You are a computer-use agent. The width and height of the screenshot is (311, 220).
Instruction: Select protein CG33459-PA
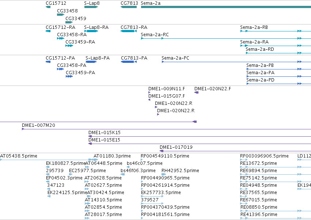(80, 73)
